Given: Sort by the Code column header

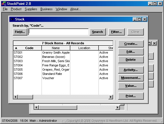Looking at the screenshot, I should (28, 48).
